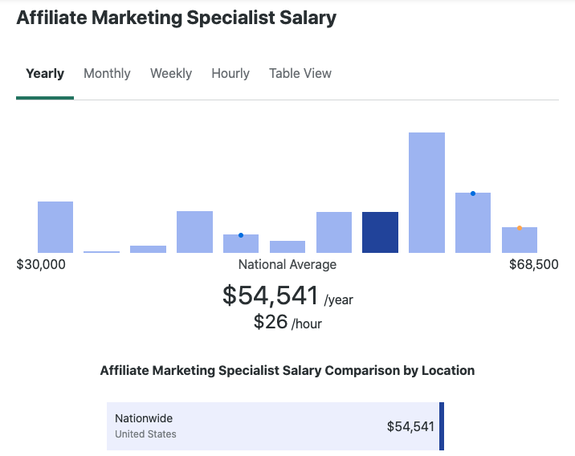Click the $30,000 minimum salary label
This screenshot has height=456, width=575.
coord(41,264)
